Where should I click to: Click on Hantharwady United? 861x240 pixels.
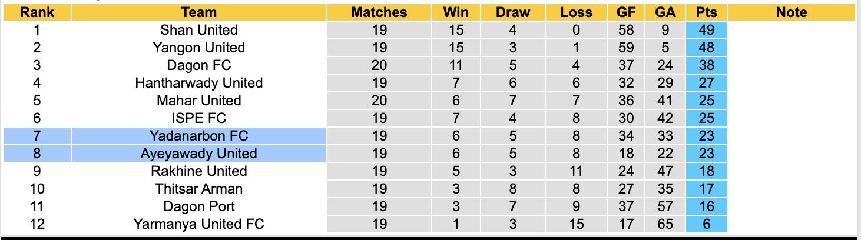click(199, 83)
